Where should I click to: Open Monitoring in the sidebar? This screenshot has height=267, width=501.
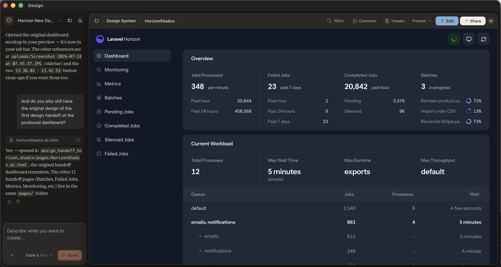coord(132,70)
